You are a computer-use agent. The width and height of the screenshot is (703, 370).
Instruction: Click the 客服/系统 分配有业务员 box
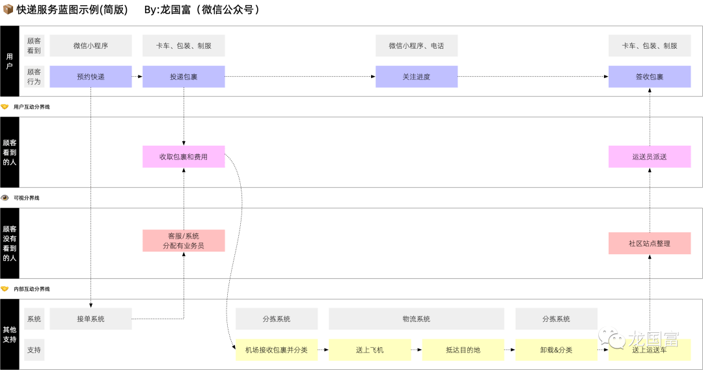point(184,241)
